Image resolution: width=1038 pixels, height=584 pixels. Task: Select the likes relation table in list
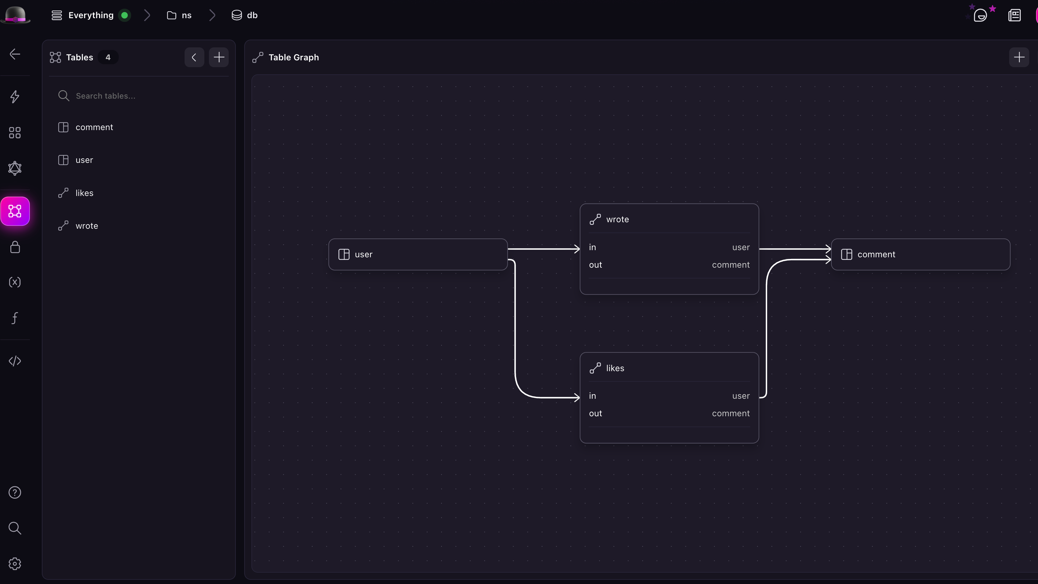click(x=84, y=193)
